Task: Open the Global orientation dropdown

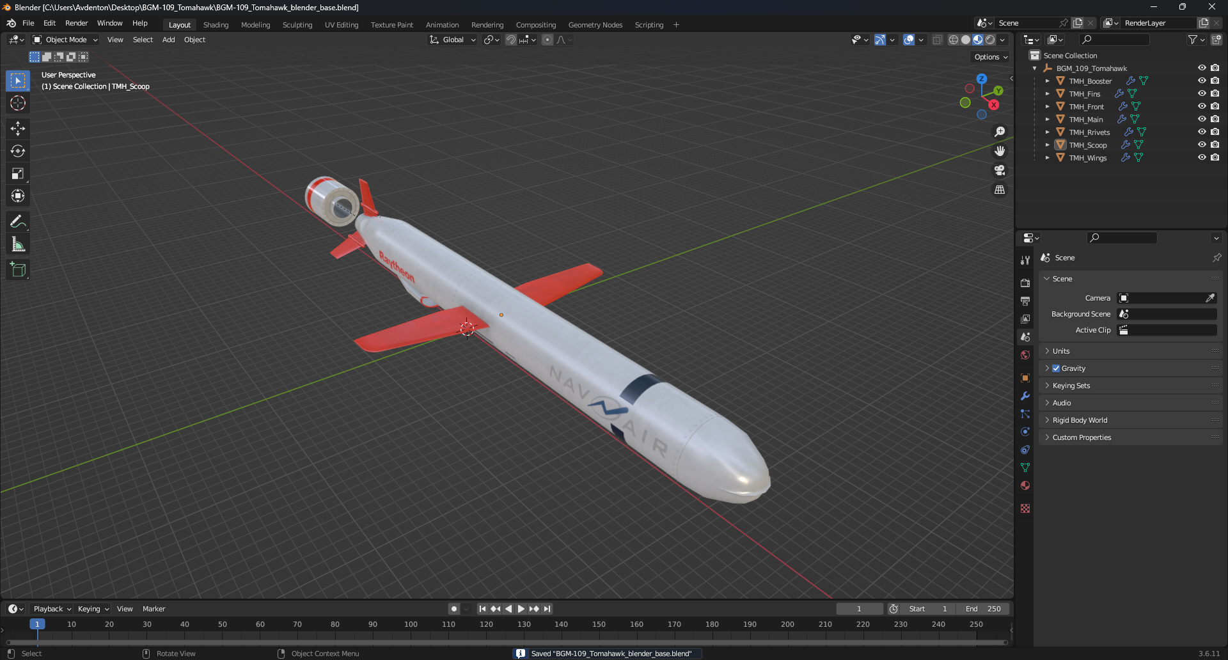Action: coord(453,40)
